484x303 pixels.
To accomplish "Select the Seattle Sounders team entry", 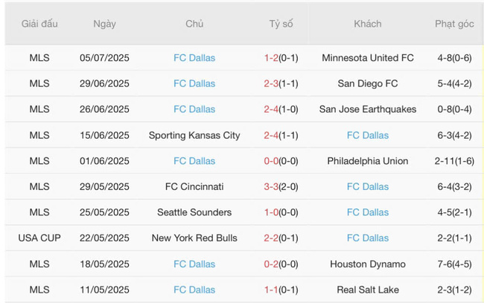I will point(194,212).
